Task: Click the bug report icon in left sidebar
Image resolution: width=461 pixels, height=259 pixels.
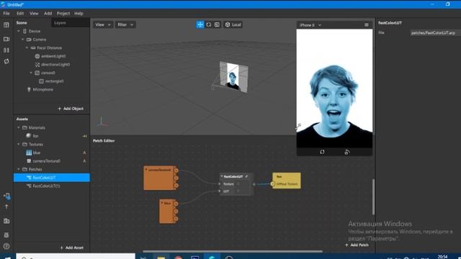Action: coord(6,235)
